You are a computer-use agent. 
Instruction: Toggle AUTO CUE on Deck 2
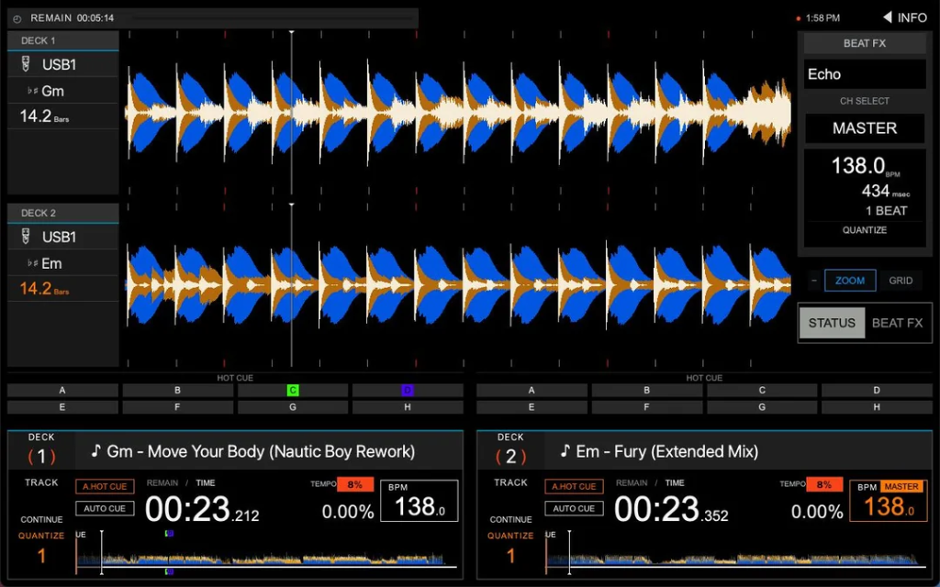(574, 508)
